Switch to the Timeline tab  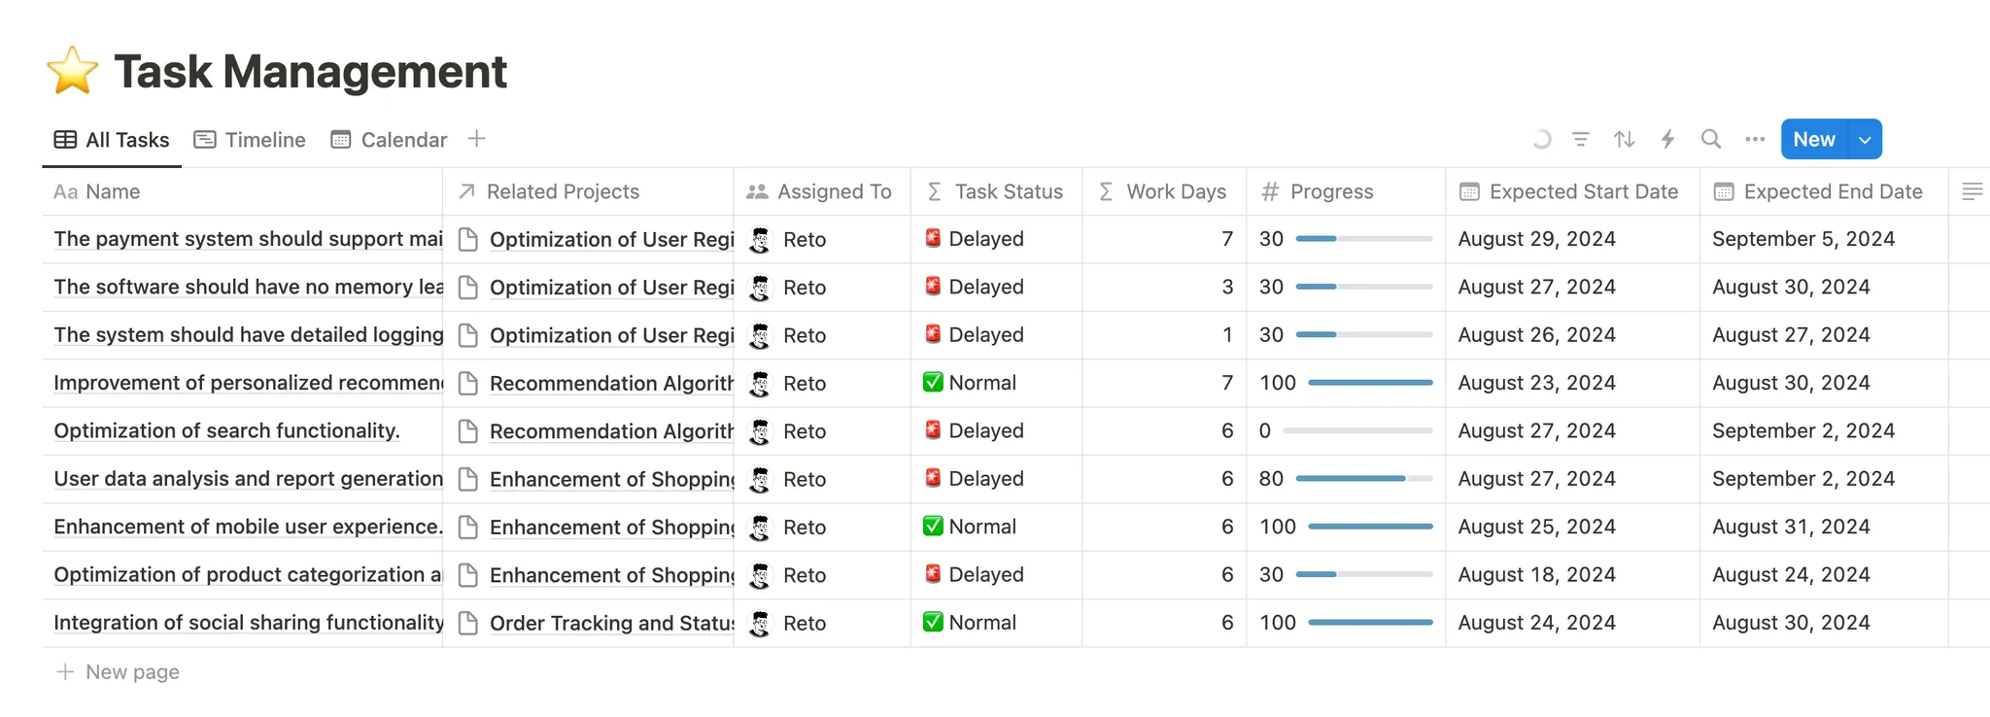coord(251,140)
